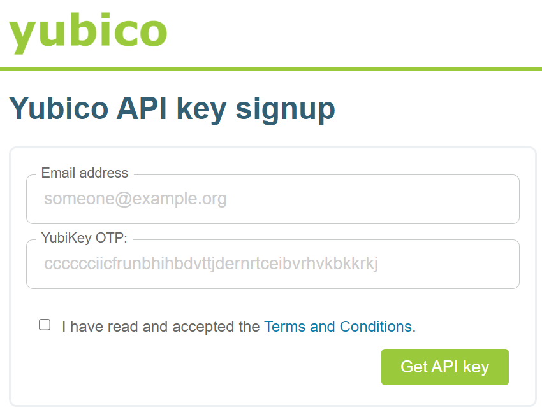Select the letter 'y' of yubico logo
The image size is (542, 417).
[23, 36]
